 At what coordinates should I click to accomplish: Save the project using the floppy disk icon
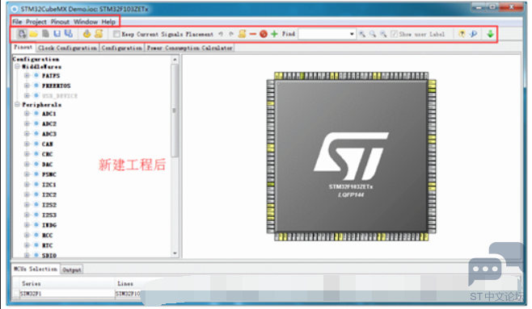(x=57, y=34)
